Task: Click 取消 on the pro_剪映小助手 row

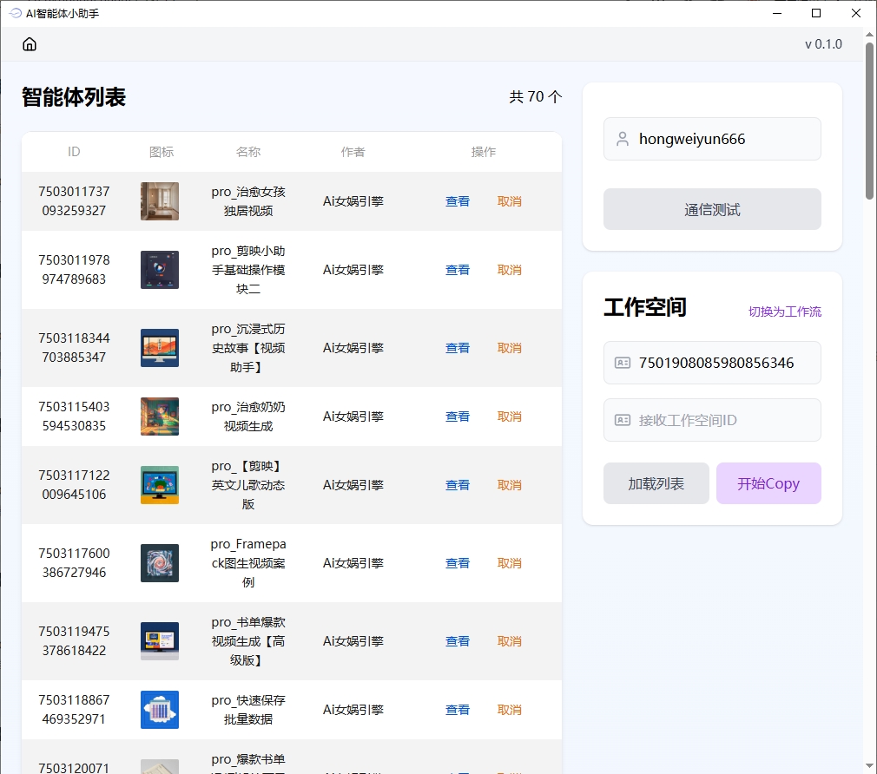Action: 510,270
